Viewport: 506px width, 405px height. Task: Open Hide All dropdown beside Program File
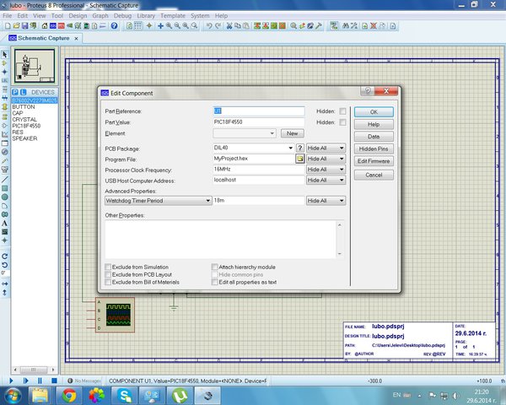tap(326, 159)
